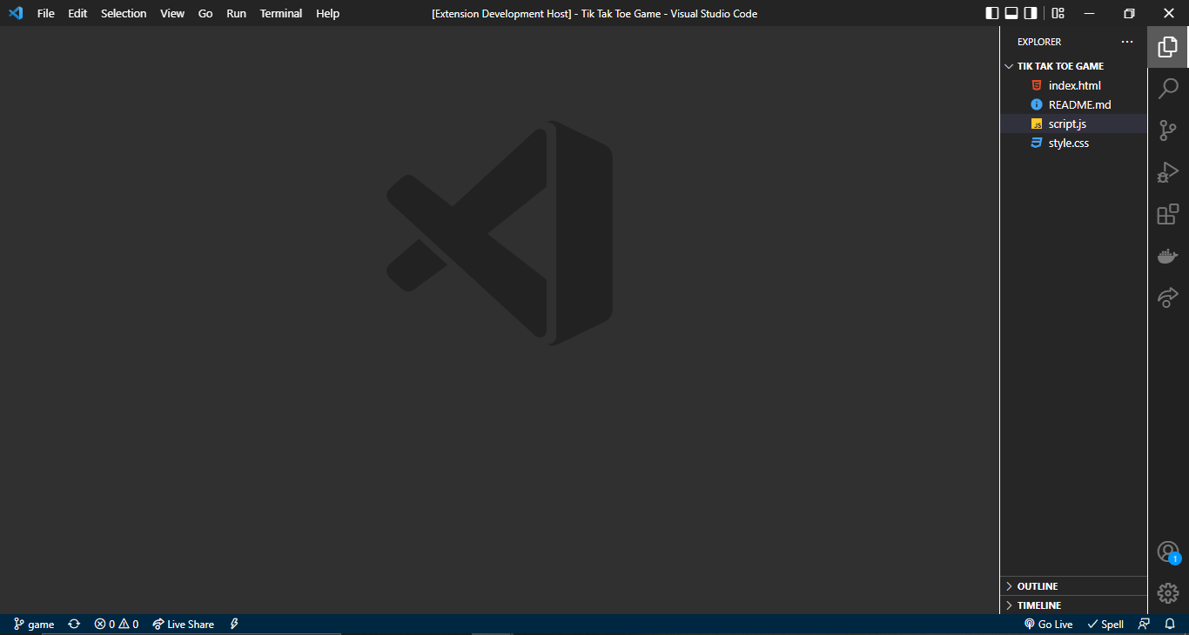Minimize the VS Code window
The image size is (1189, 635).
[1089, 13]
